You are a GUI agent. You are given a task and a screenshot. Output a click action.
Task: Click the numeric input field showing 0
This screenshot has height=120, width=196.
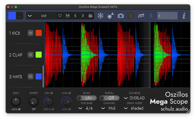(x=167, y=16)
